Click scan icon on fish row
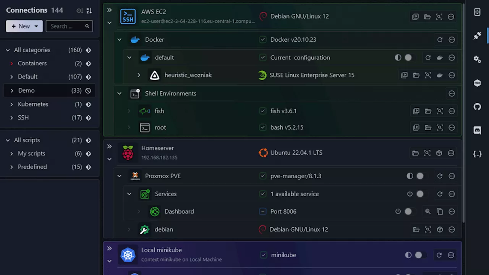 coord(440,111)
